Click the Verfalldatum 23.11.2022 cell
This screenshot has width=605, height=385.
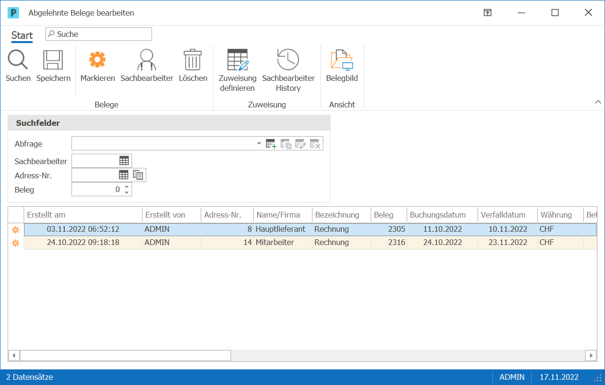pyautogui.click(x=508, y=243)
